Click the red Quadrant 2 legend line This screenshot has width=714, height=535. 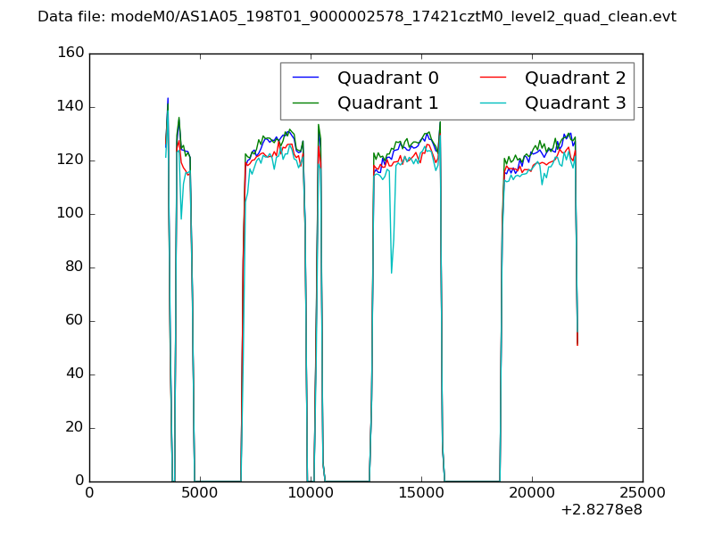point(494,78)
